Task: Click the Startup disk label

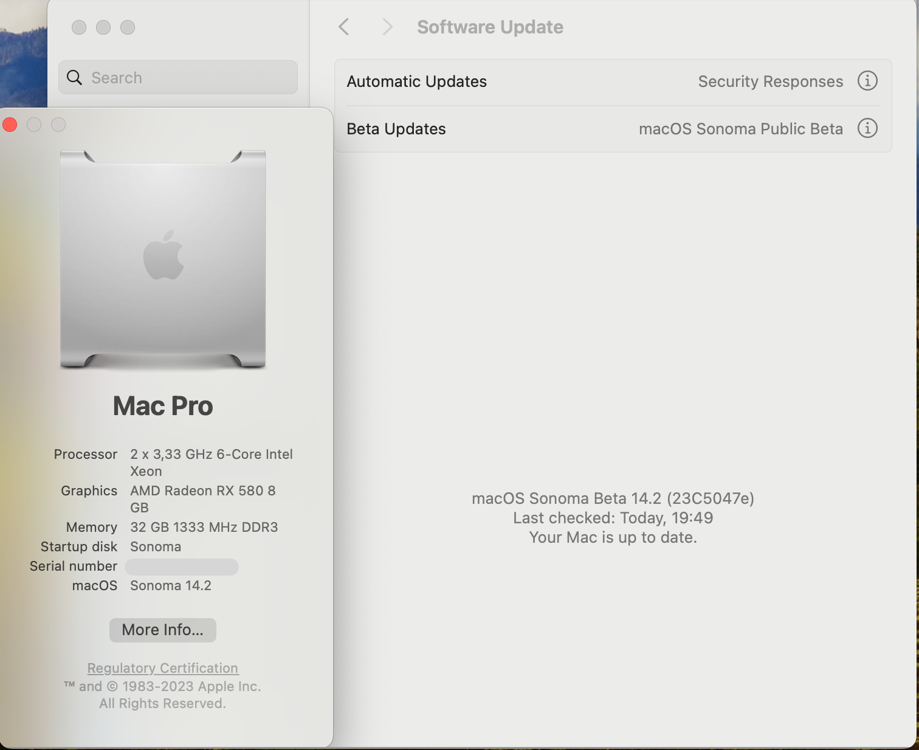Action: [79, 546]
